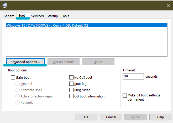Image resolution: width=173 pixels, height=123 pixels.
Task: Click the Cancel button
Action: click(111, 117)
